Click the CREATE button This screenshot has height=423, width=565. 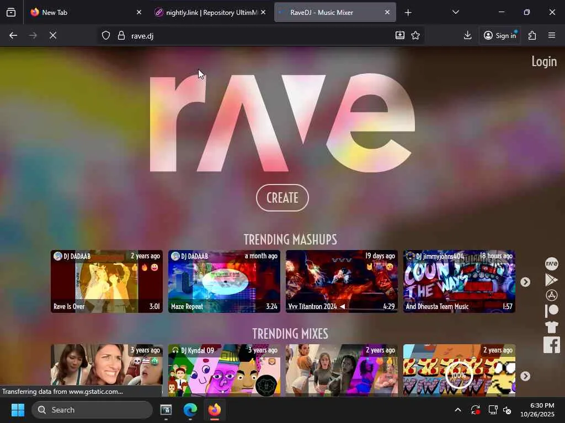(282, 198)
